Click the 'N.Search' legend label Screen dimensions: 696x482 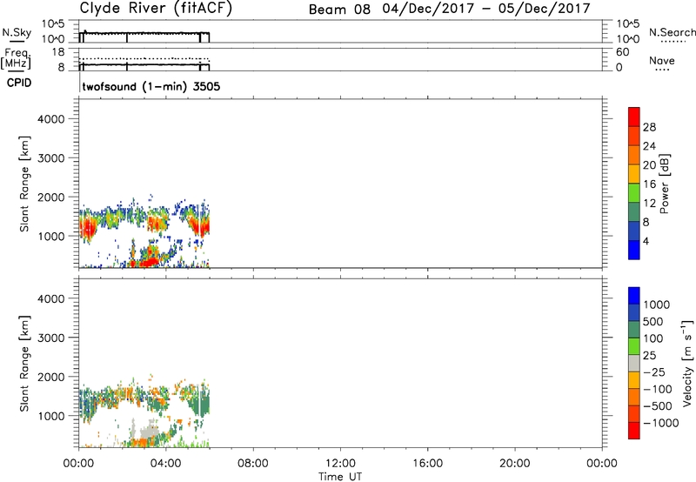pyautogui.click(x=672, y=32)
